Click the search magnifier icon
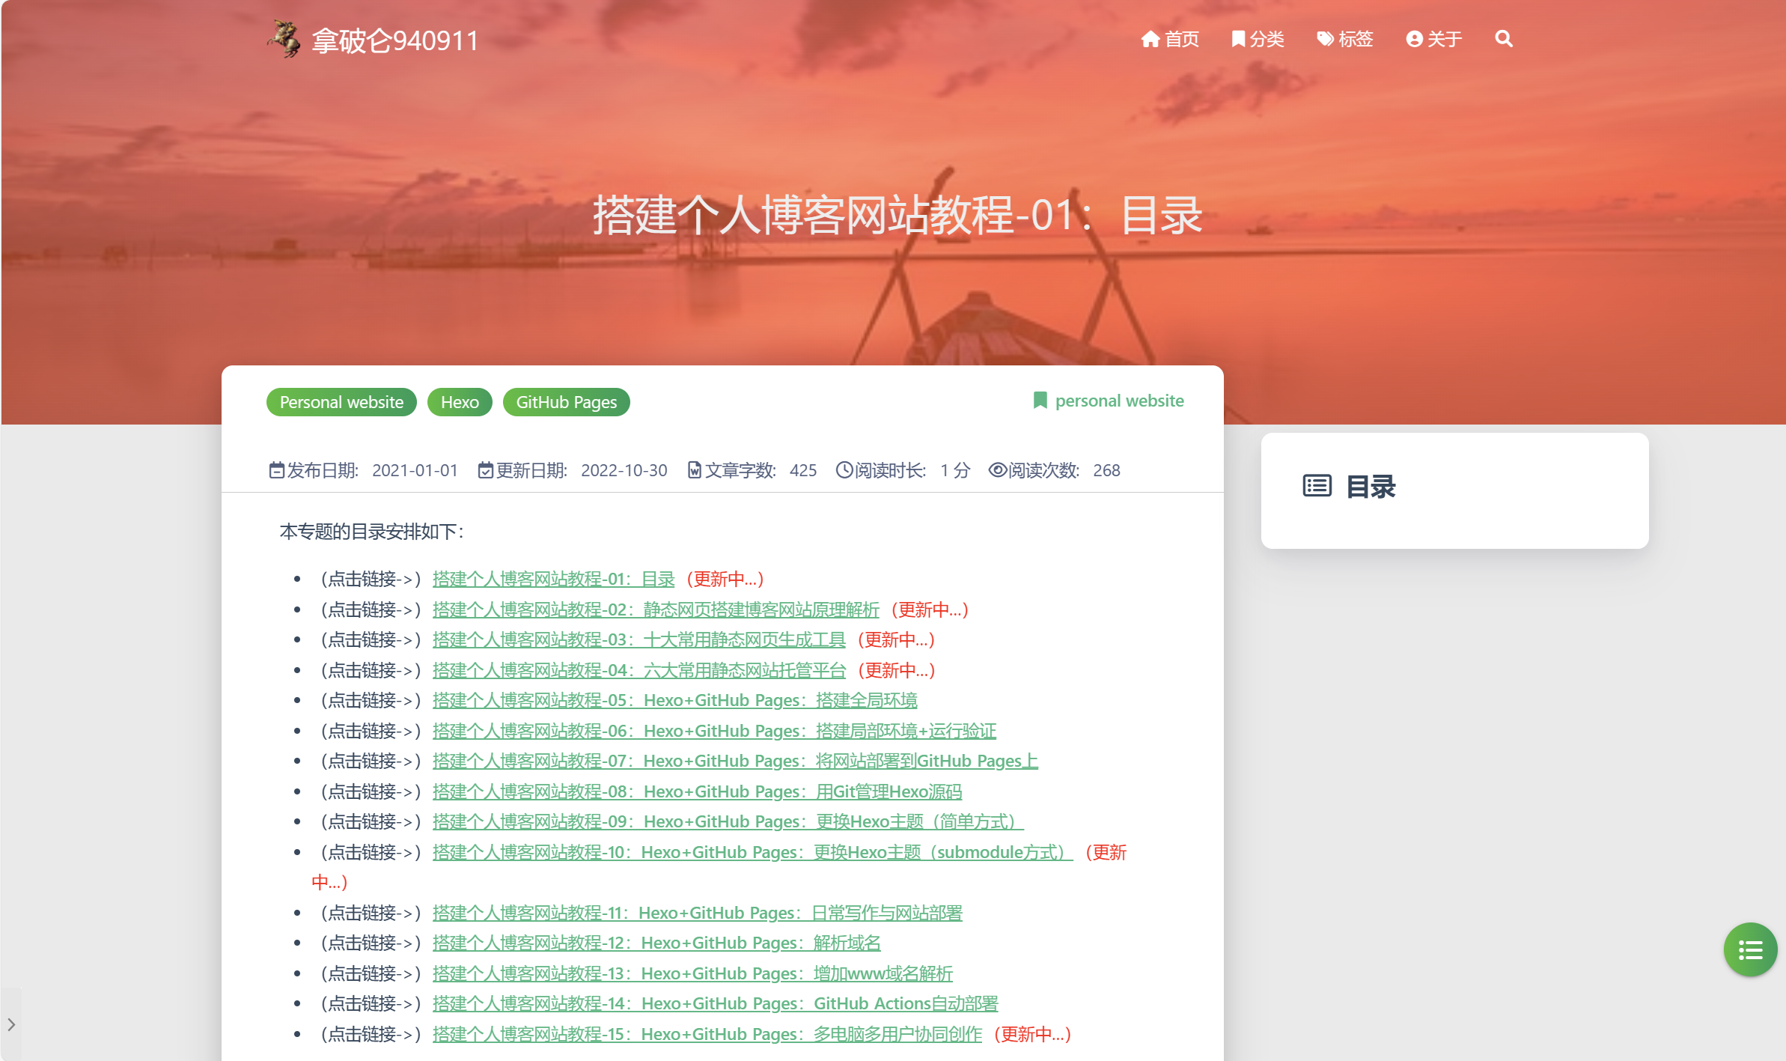Viewport: 1786px width, 1061px height. tap(1503, 39)
